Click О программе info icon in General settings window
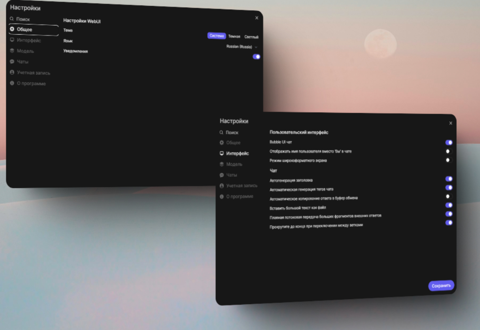Screen dimensions: 480x330 [x=12, y=83]
